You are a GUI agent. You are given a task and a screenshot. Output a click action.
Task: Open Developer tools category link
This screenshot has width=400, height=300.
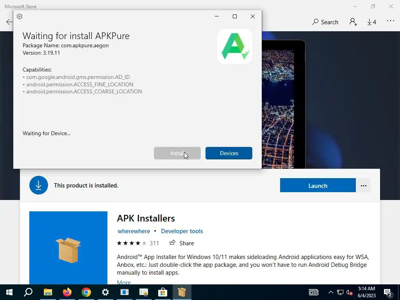pyautogui.click(x=182, y=231)
